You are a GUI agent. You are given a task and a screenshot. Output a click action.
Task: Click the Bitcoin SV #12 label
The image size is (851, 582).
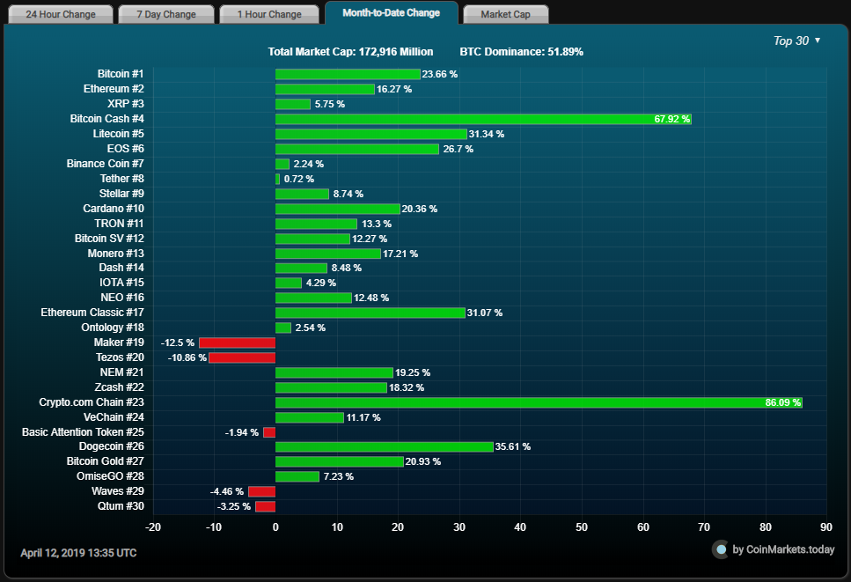pos(109,239)
